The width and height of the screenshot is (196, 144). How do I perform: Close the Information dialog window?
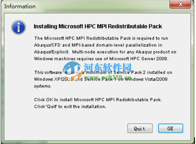[180, 4]
